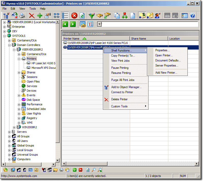Select Pause Printing from context menu
The width and height of the screenshot is (203, 181).
(x=120, y=68)
